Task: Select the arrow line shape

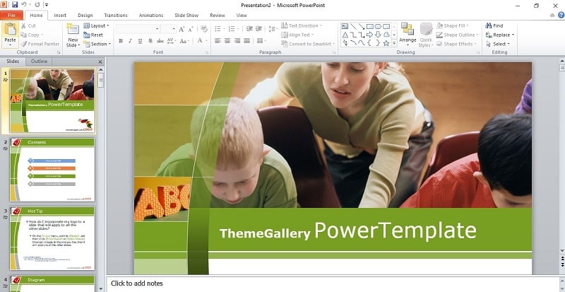Action: coord(362,26)
